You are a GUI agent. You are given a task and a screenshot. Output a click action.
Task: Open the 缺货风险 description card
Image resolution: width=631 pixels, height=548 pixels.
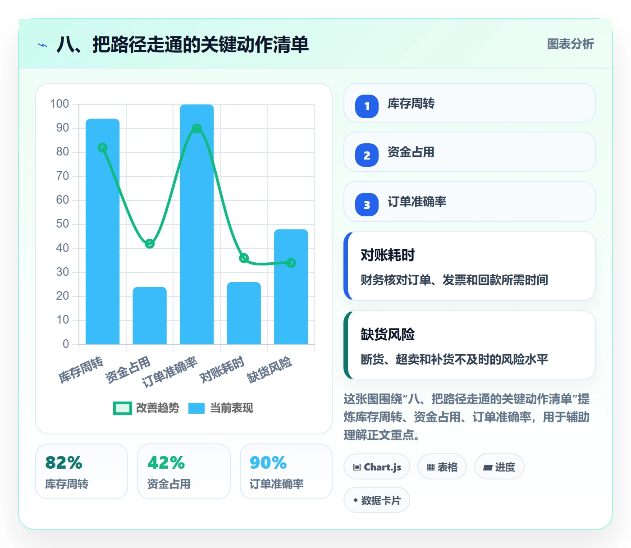click(470, 345)
